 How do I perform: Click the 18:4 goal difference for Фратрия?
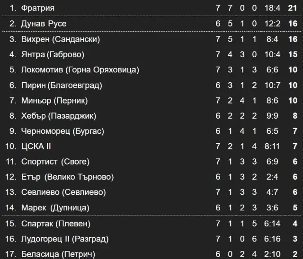pyautogui.click(x=272, y=8)
